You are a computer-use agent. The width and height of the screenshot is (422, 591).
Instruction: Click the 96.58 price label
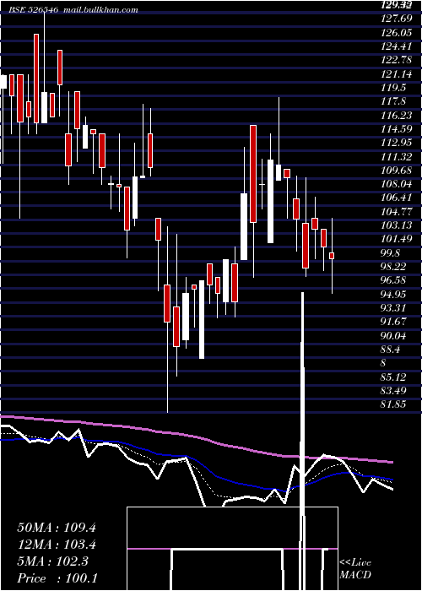pyautogui.click(x=394, y=280)
